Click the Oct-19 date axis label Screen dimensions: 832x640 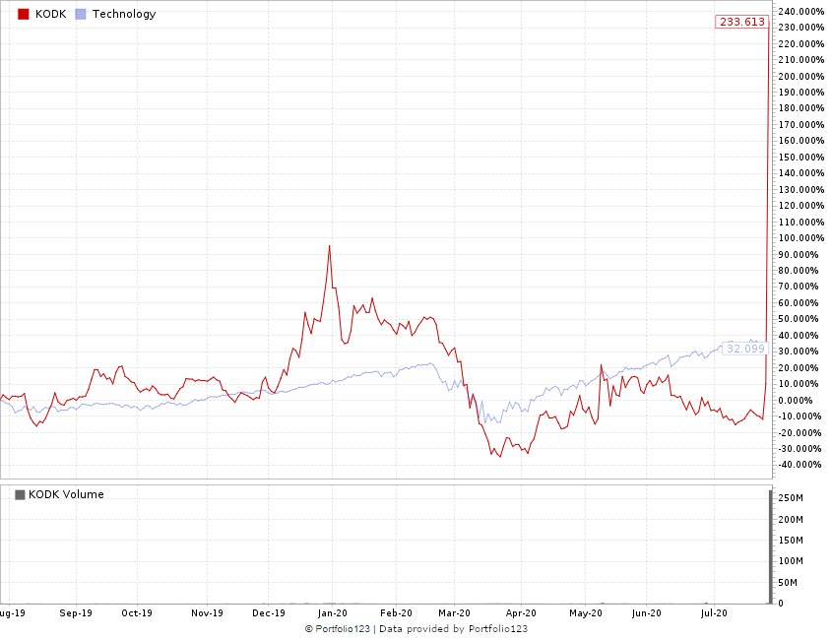[137, 613]
